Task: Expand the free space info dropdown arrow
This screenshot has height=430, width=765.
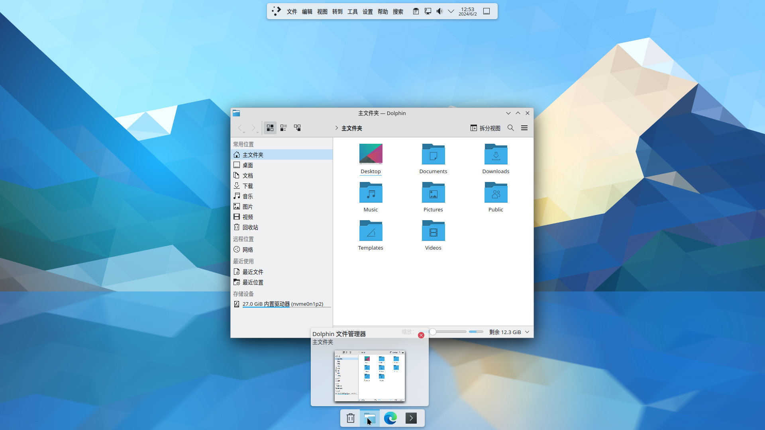Action: click(527, 332)
